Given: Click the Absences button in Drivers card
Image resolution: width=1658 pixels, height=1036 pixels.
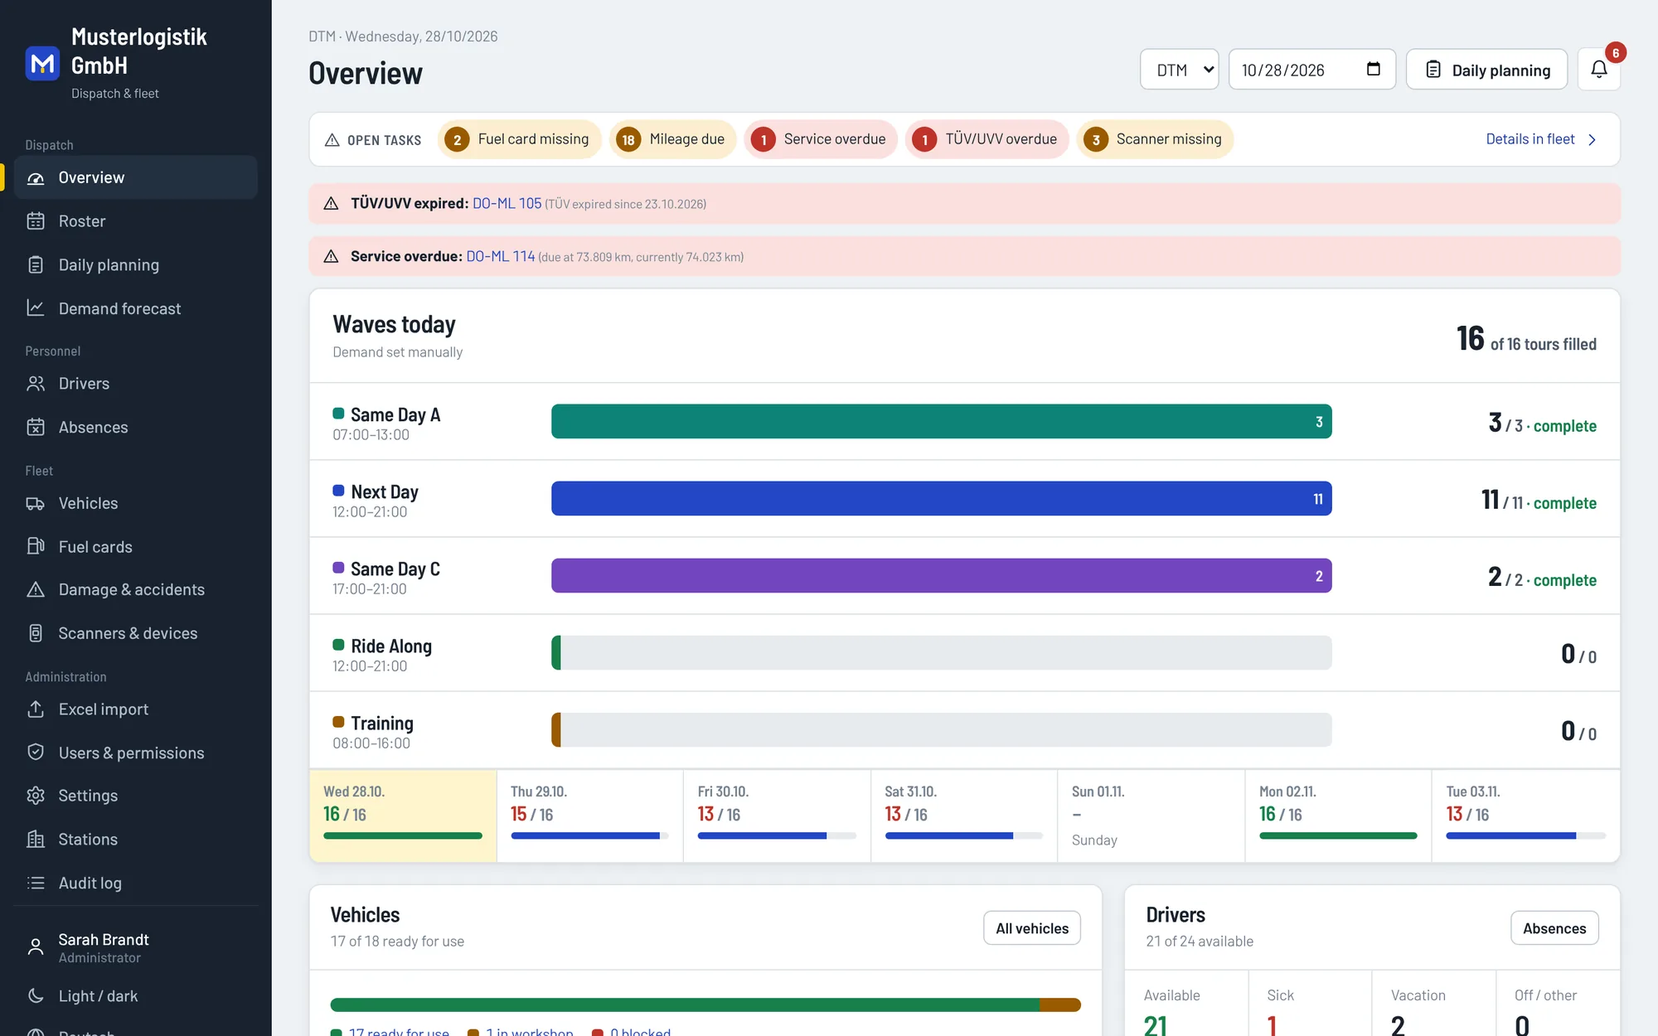Looking at the screenshot, I should [x=1554, y=928].
